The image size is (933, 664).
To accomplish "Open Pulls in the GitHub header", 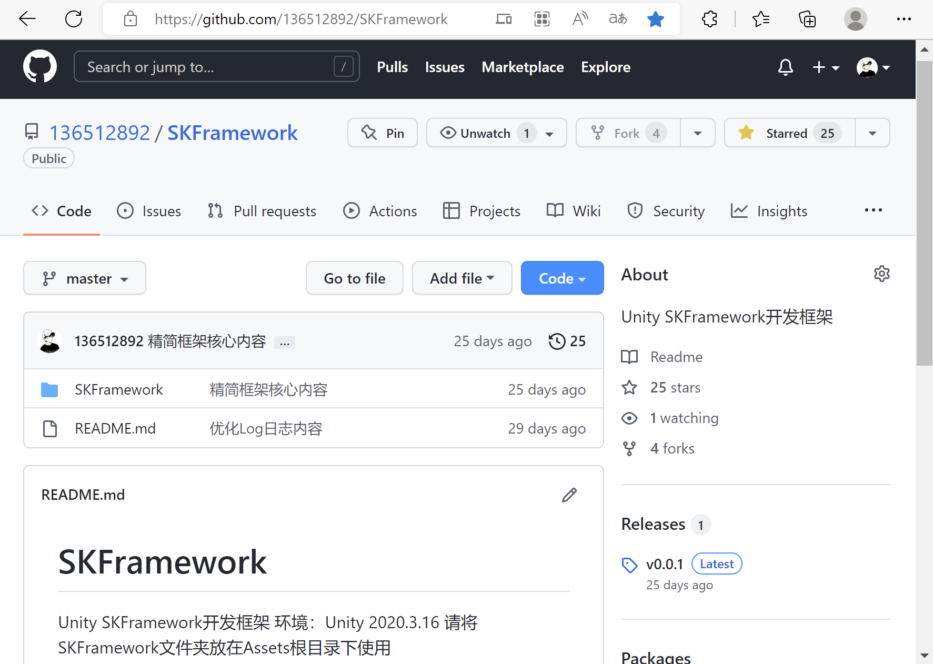I will pos(393,67).
